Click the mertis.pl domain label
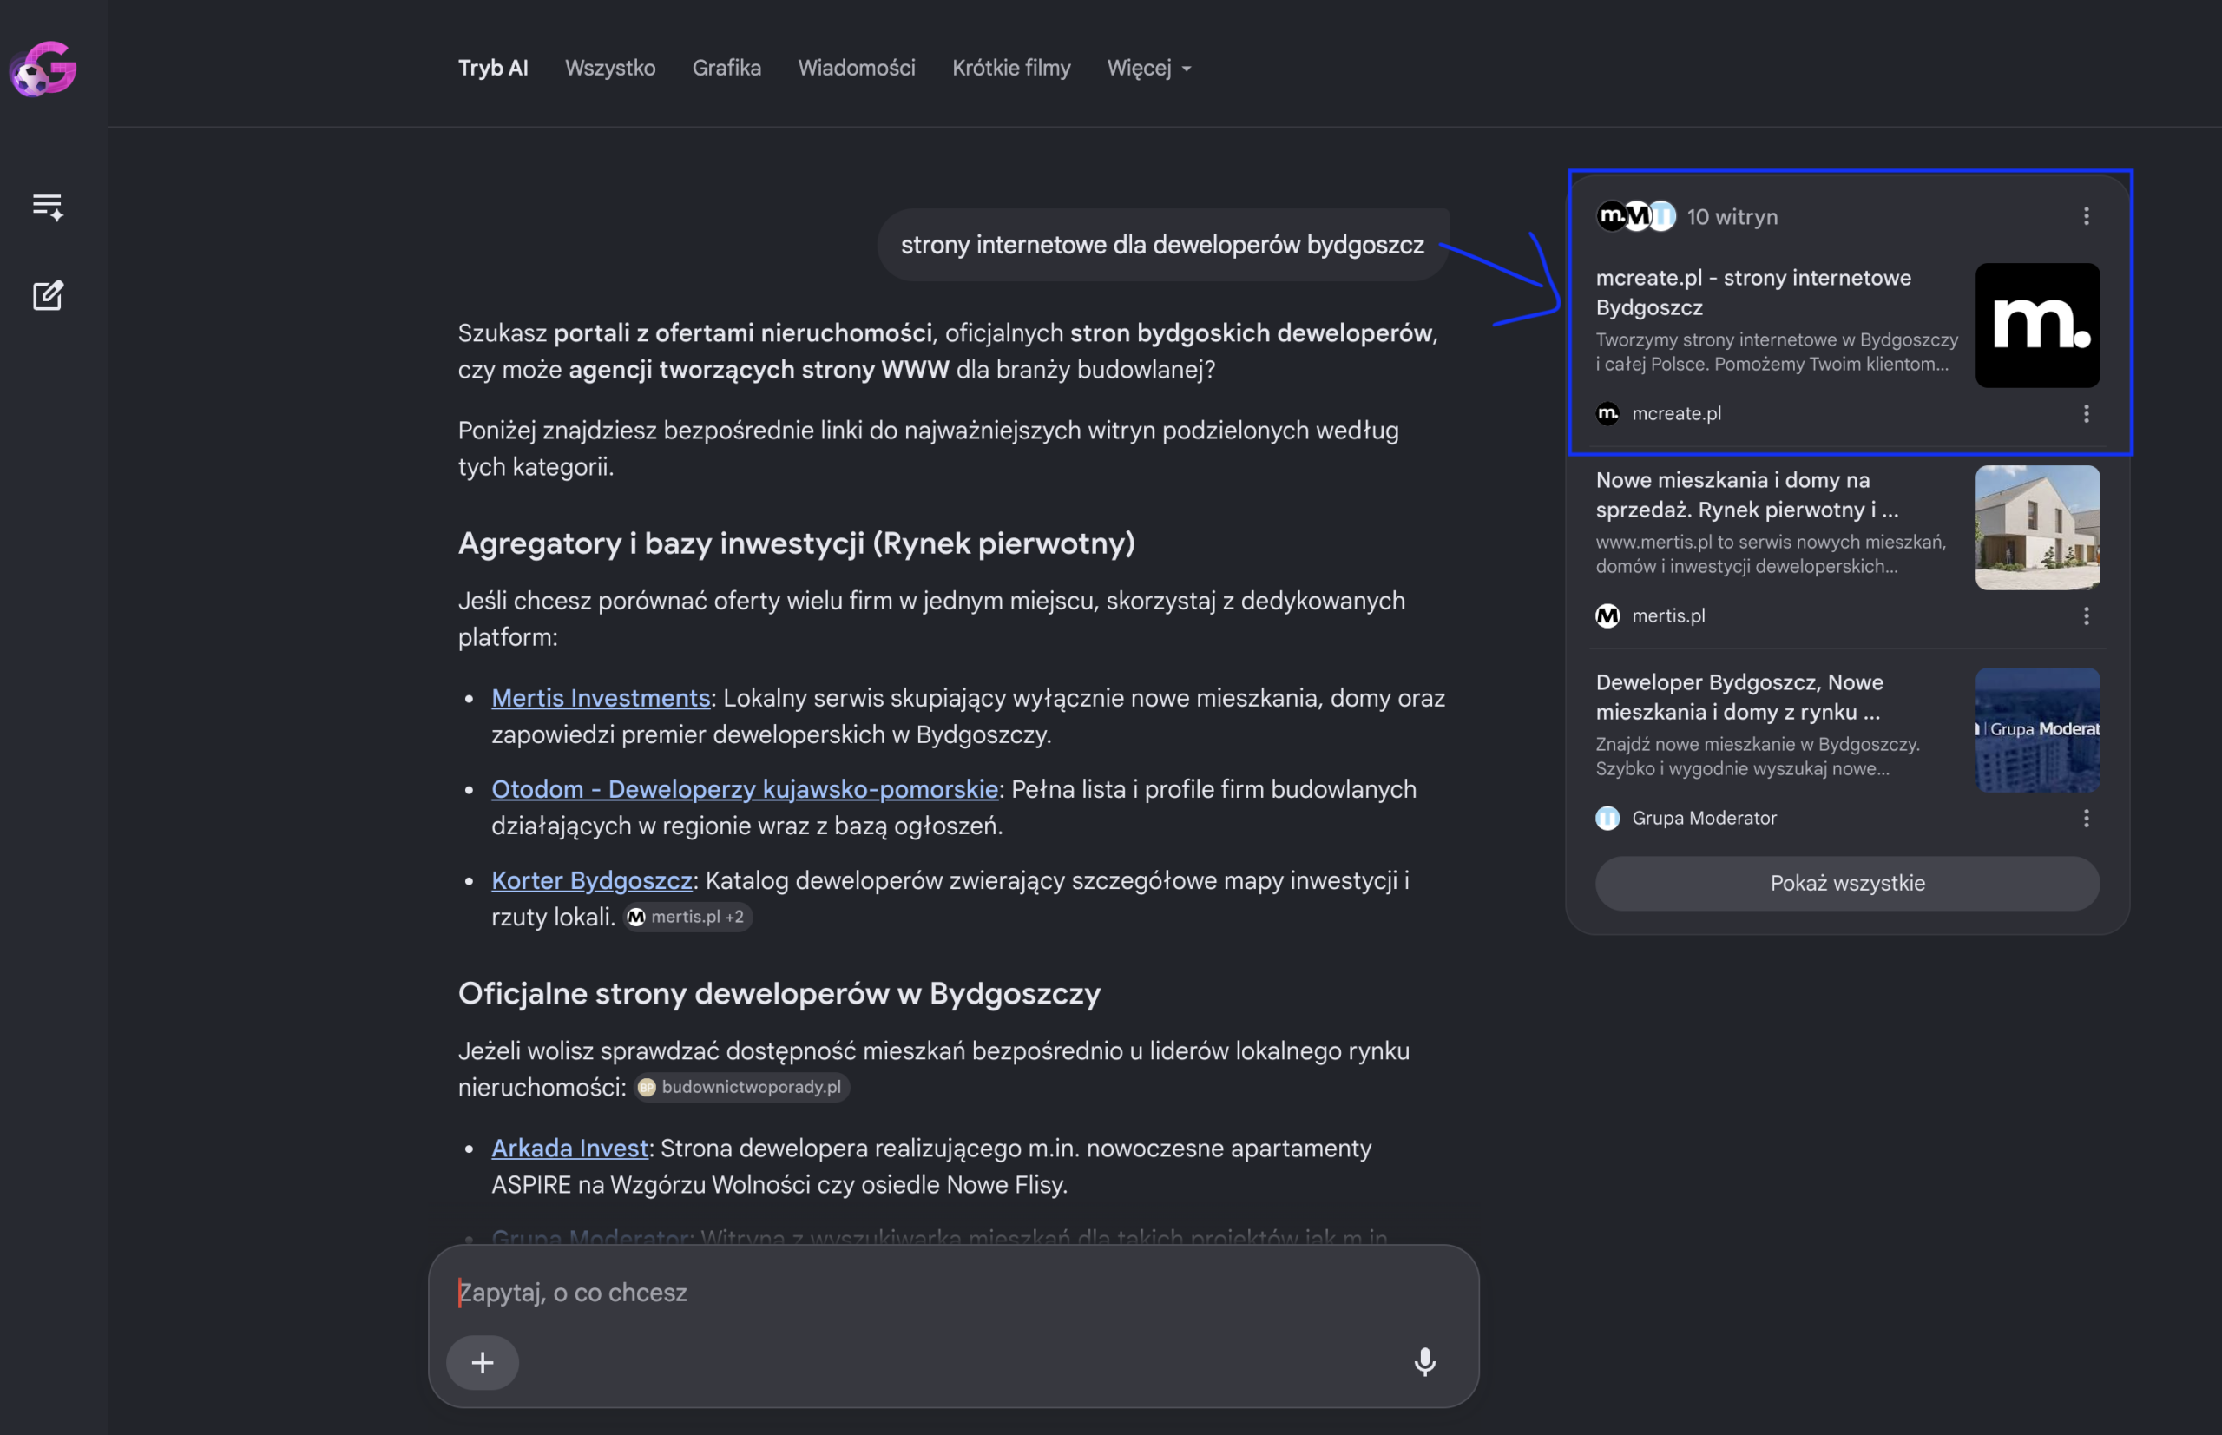This screenshot has height=1435, width=2222. pyautogui.click(x=1668, y=616)
